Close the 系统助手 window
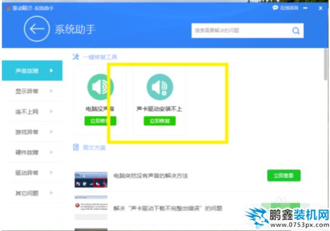The width and height of the screenshot is (330, 231). [320, 8]
